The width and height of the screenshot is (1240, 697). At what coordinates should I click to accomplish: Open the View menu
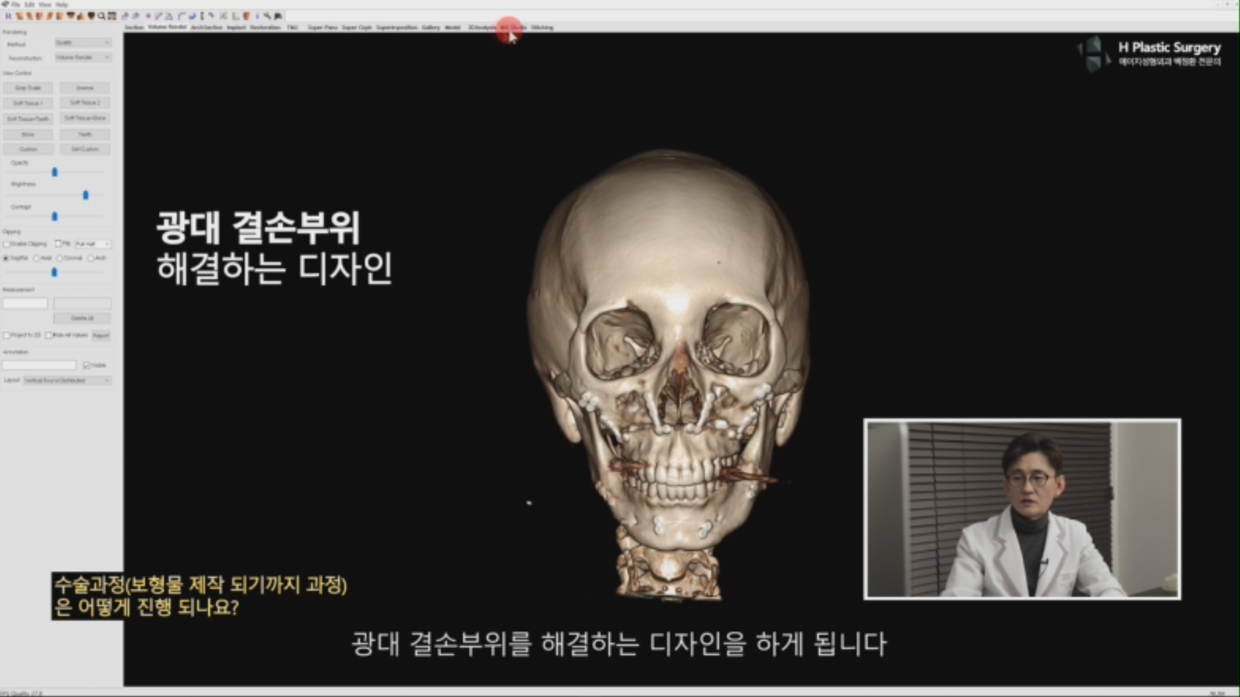[45, 4]
